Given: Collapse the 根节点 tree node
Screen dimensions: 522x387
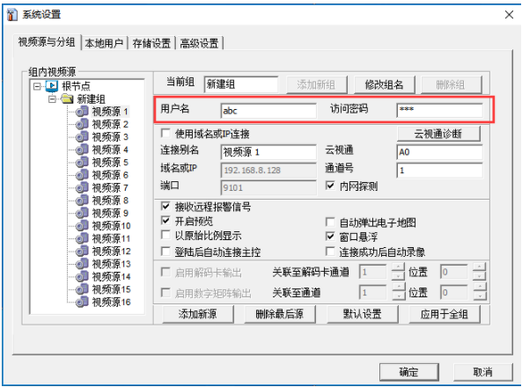Looking at the screenshot, I should 37,86.
